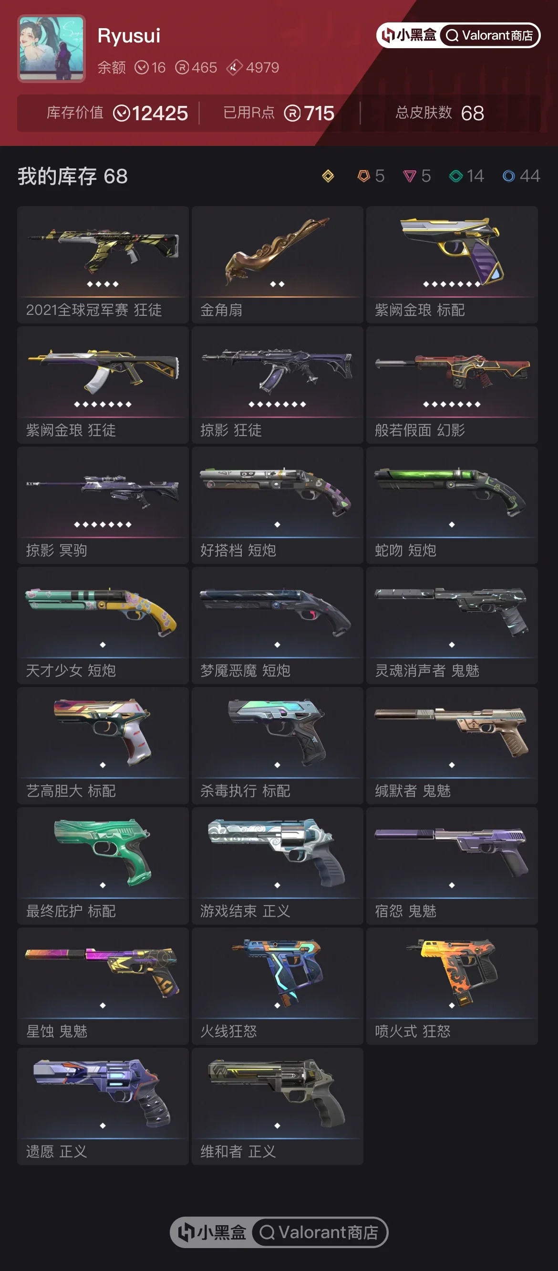
Task: Select the orange rarity filter showing 5
Action: coord(371,176)
